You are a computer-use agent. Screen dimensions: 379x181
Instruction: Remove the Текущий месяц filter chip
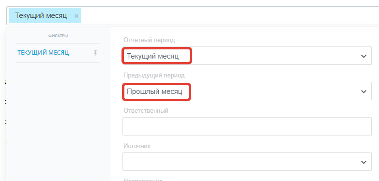76,16
